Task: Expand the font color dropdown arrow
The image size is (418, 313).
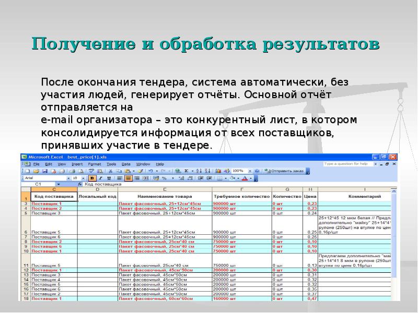Action: [x=250, y=178]
